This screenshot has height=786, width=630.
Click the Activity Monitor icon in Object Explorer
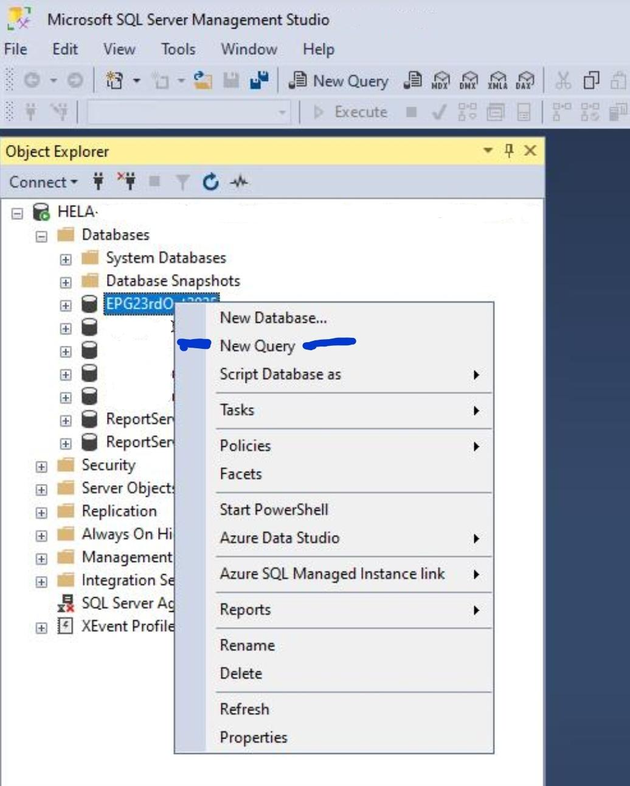(x=240, y=182)
